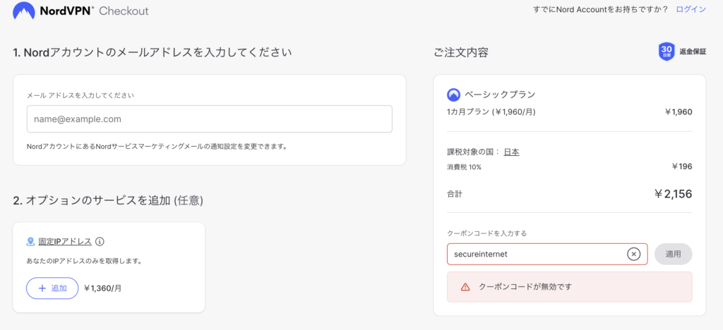Click the 30-day shield badge icon
723x330 pixels.
[x=667, y=51]
